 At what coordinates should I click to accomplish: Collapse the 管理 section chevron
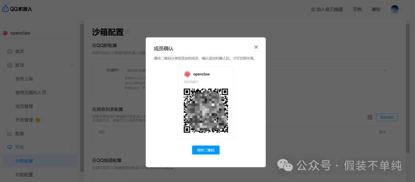tap(72, 65)
